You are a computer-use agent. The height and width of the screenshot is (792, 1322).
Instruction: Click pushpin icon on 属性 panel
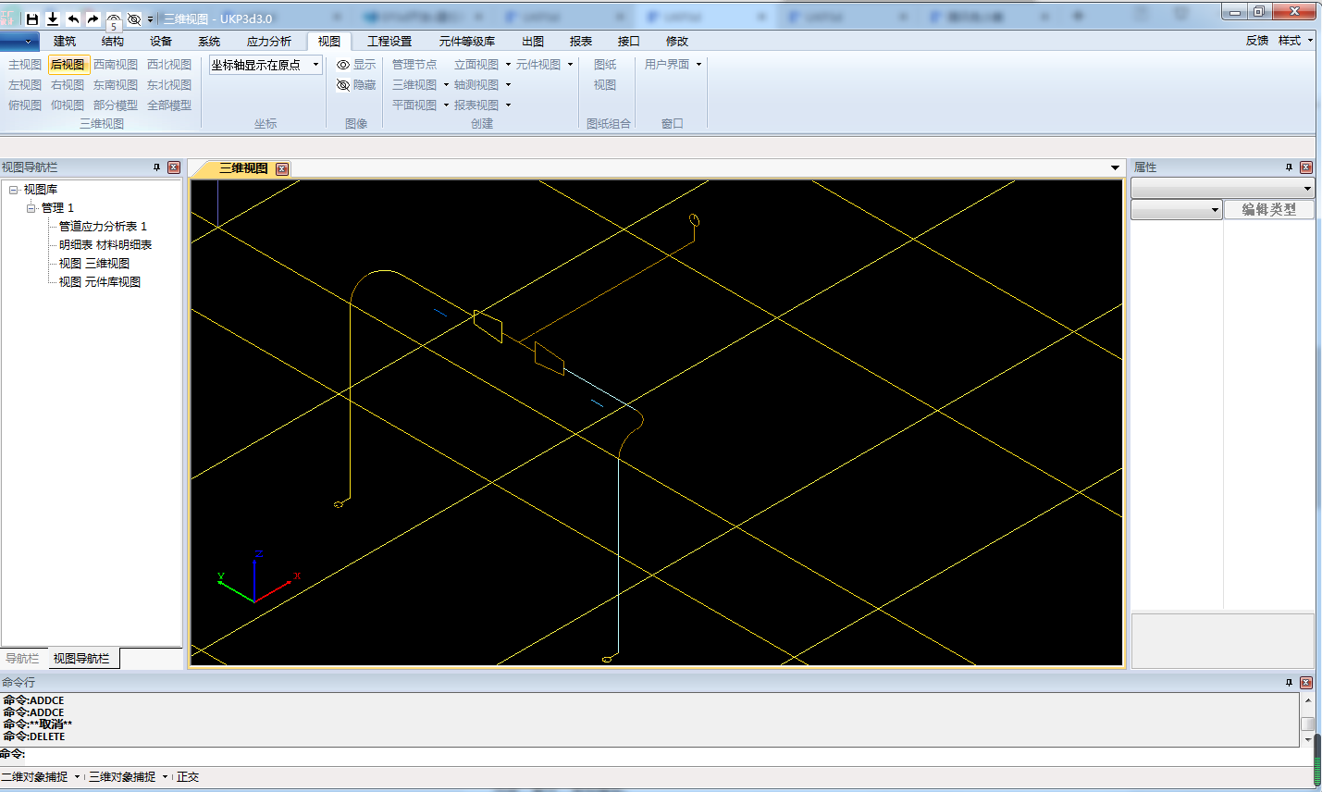pyautogui.click(x=1289, y=167)
